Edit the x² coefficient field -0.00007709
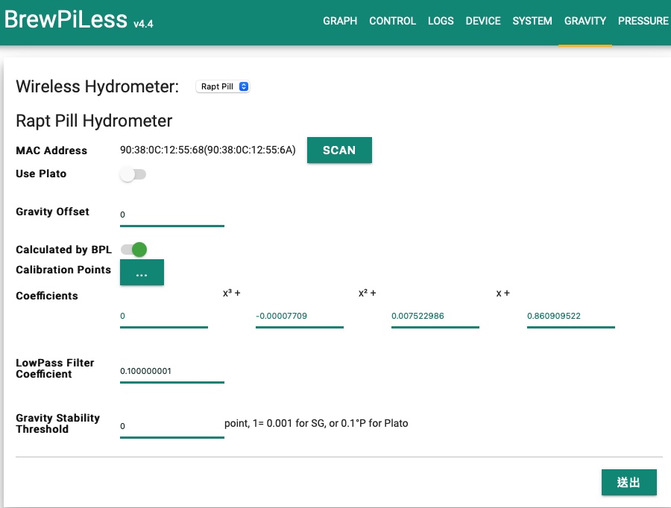The height and width of the screenshot is (508, 671). (x=300, y=317)
